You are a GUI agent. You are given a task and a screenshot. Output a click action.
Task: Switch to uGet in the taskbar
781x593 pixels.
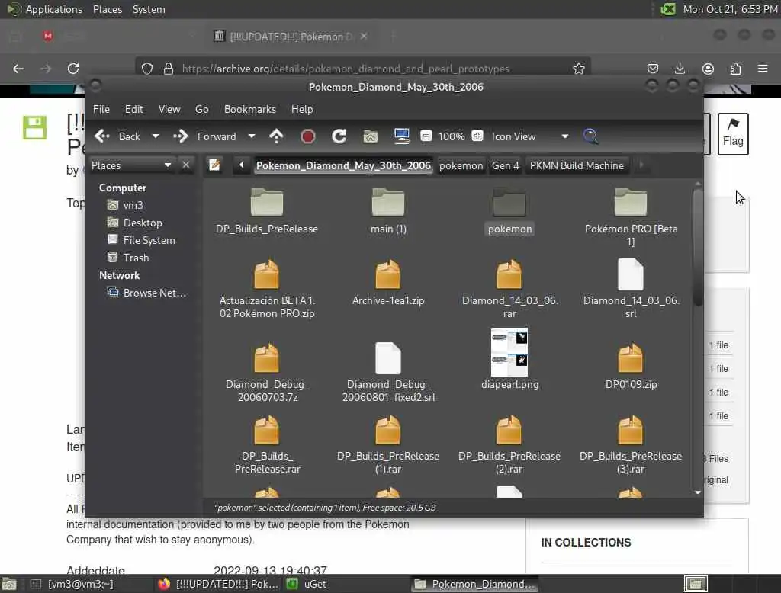(307, 584)
